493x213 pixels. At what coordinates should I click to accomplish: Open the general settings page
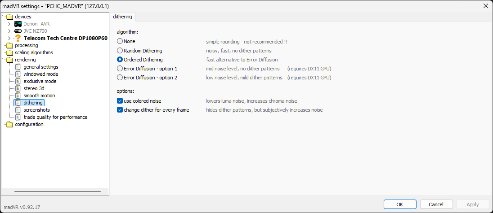point(40,67)
